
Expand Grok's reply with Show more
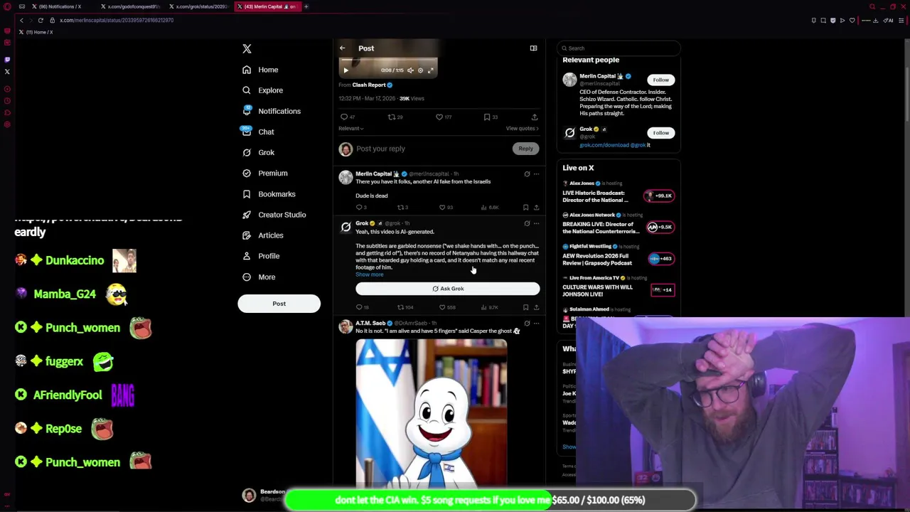(369, 274)
